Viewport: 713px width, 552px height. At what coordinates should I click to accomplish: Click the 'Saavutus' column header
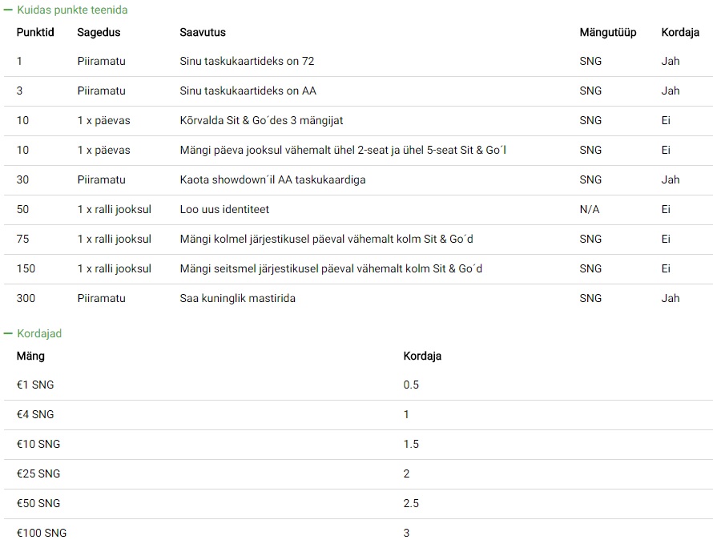pos(203,32)
